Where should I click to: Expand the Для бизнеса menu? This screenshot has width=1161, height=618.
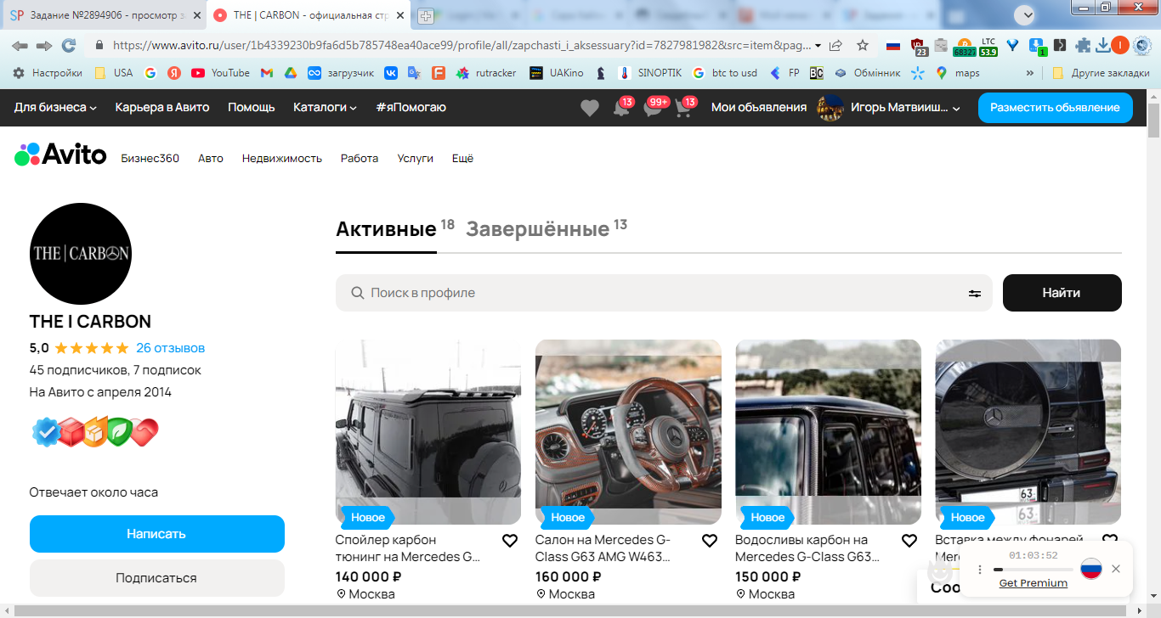click(55, 107)
